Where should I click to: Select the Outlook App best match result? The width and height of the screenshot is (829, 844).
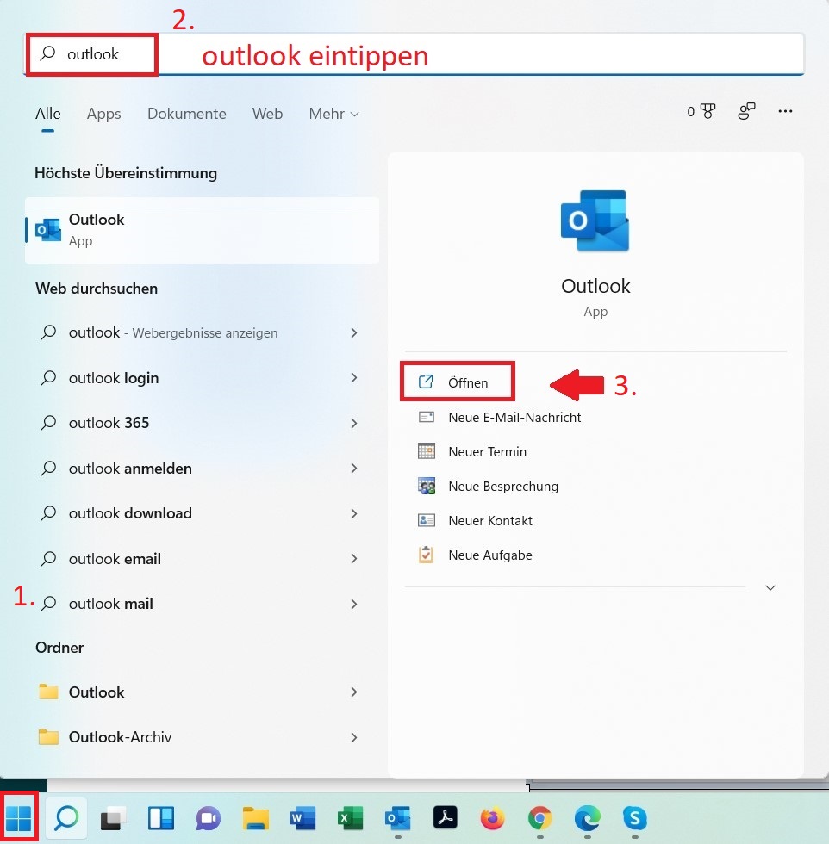(202, 230)
